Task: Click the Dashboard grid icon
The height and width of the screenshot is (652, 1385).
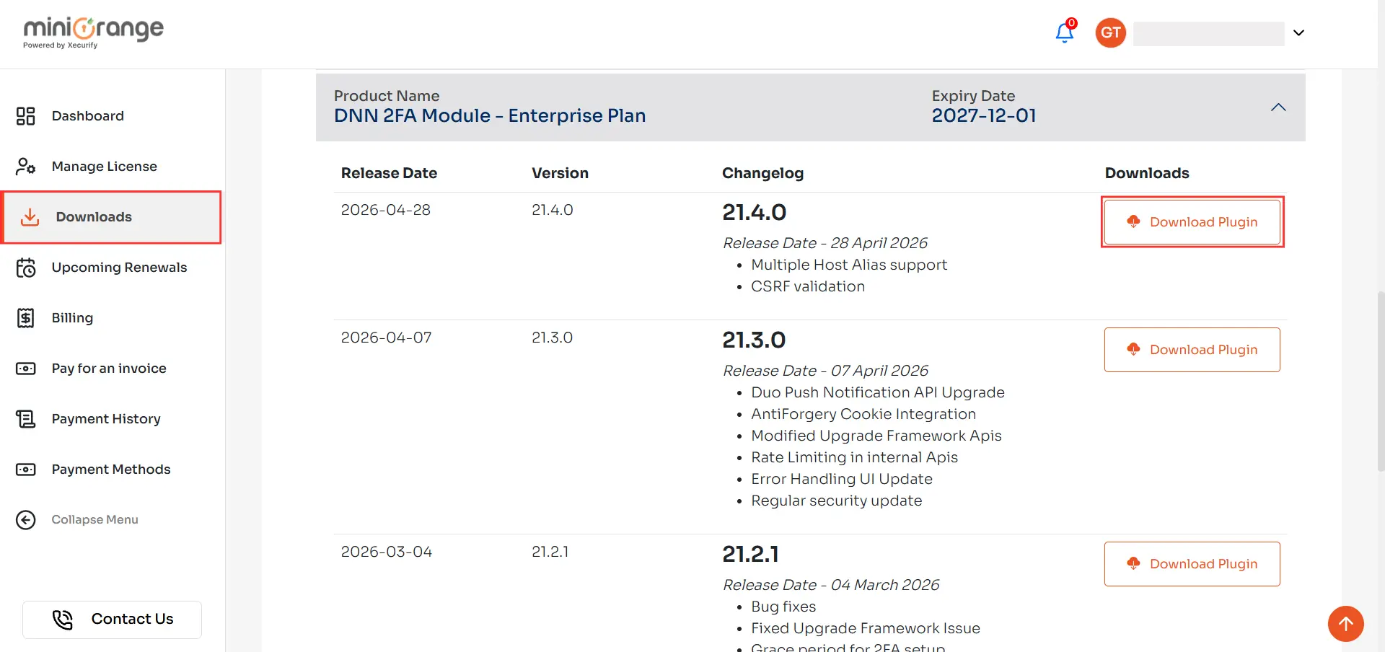Action: [x=26, y=116]
